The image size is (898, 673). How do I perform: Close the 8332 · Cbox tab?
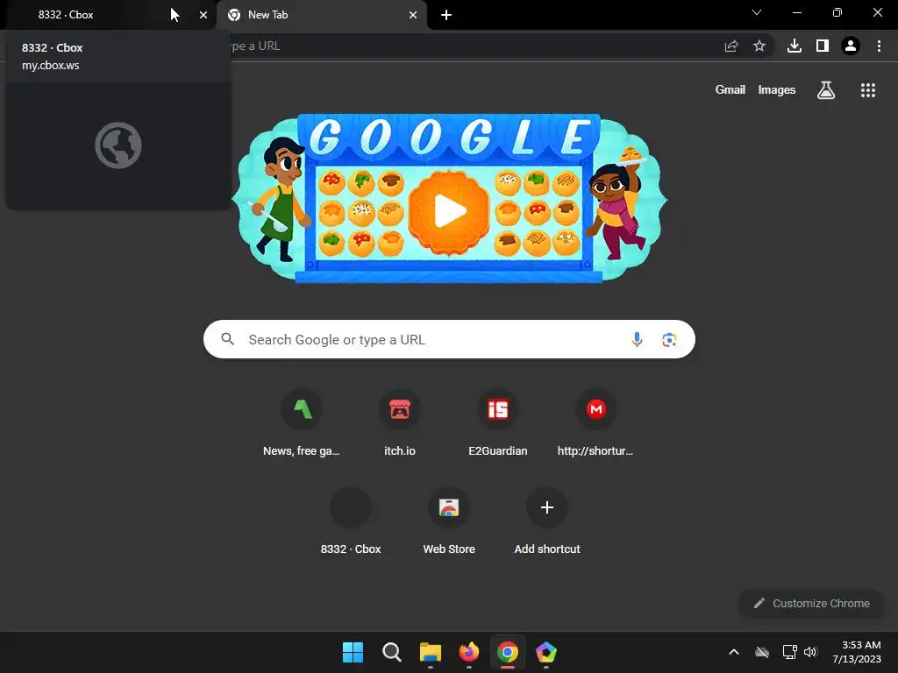pyautogui.click(x=203, y=15)
